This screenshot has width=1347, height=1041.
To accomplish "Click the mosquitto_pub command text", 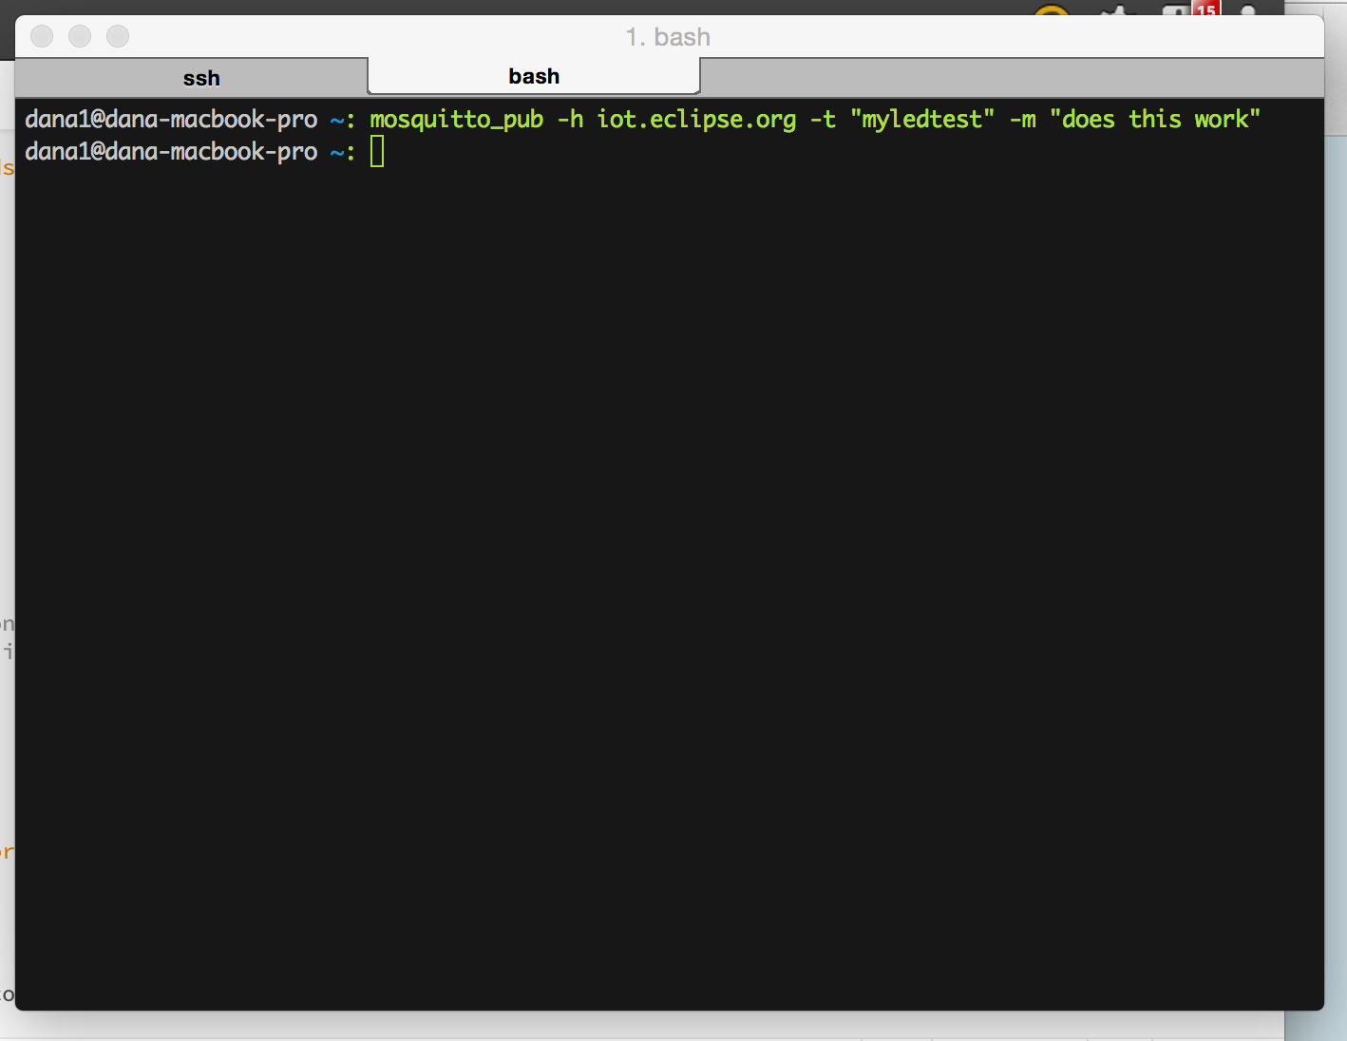I will [456, 119].
